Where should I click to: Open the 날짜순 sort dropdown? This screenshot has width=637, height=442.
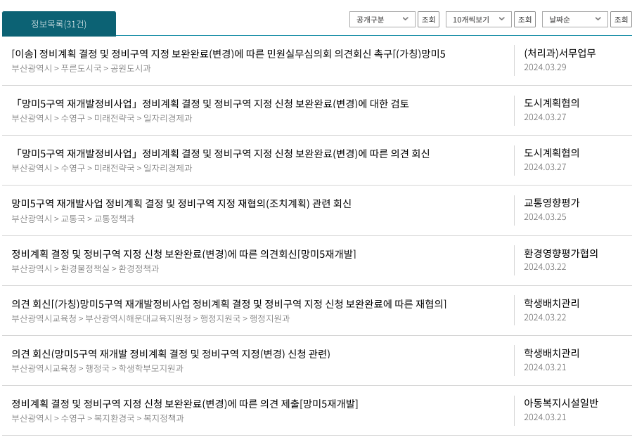point(575,20)
